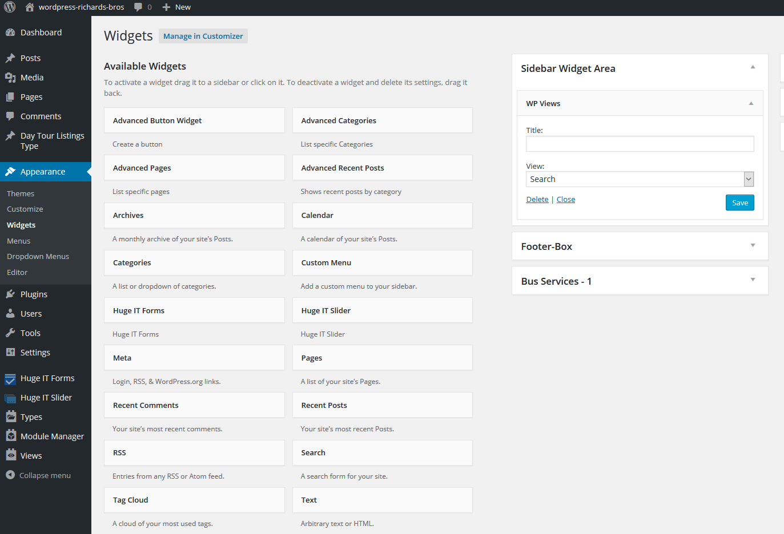The height and width of the screenshot is (534, 784).
Task: Select the Categories widget
Action: click(194, 262)
